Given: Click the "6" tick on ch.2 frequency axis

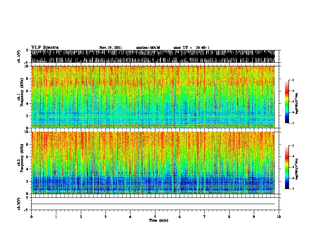Looking at the screenshot, I should click(x=28, y=157).
